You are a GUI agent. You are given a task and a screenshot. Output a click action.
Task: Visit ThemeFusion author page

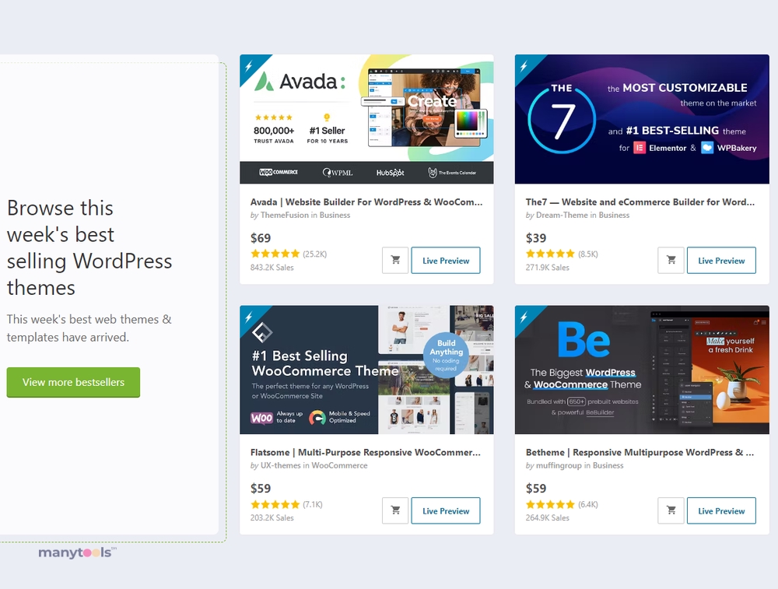coord(284,215)
